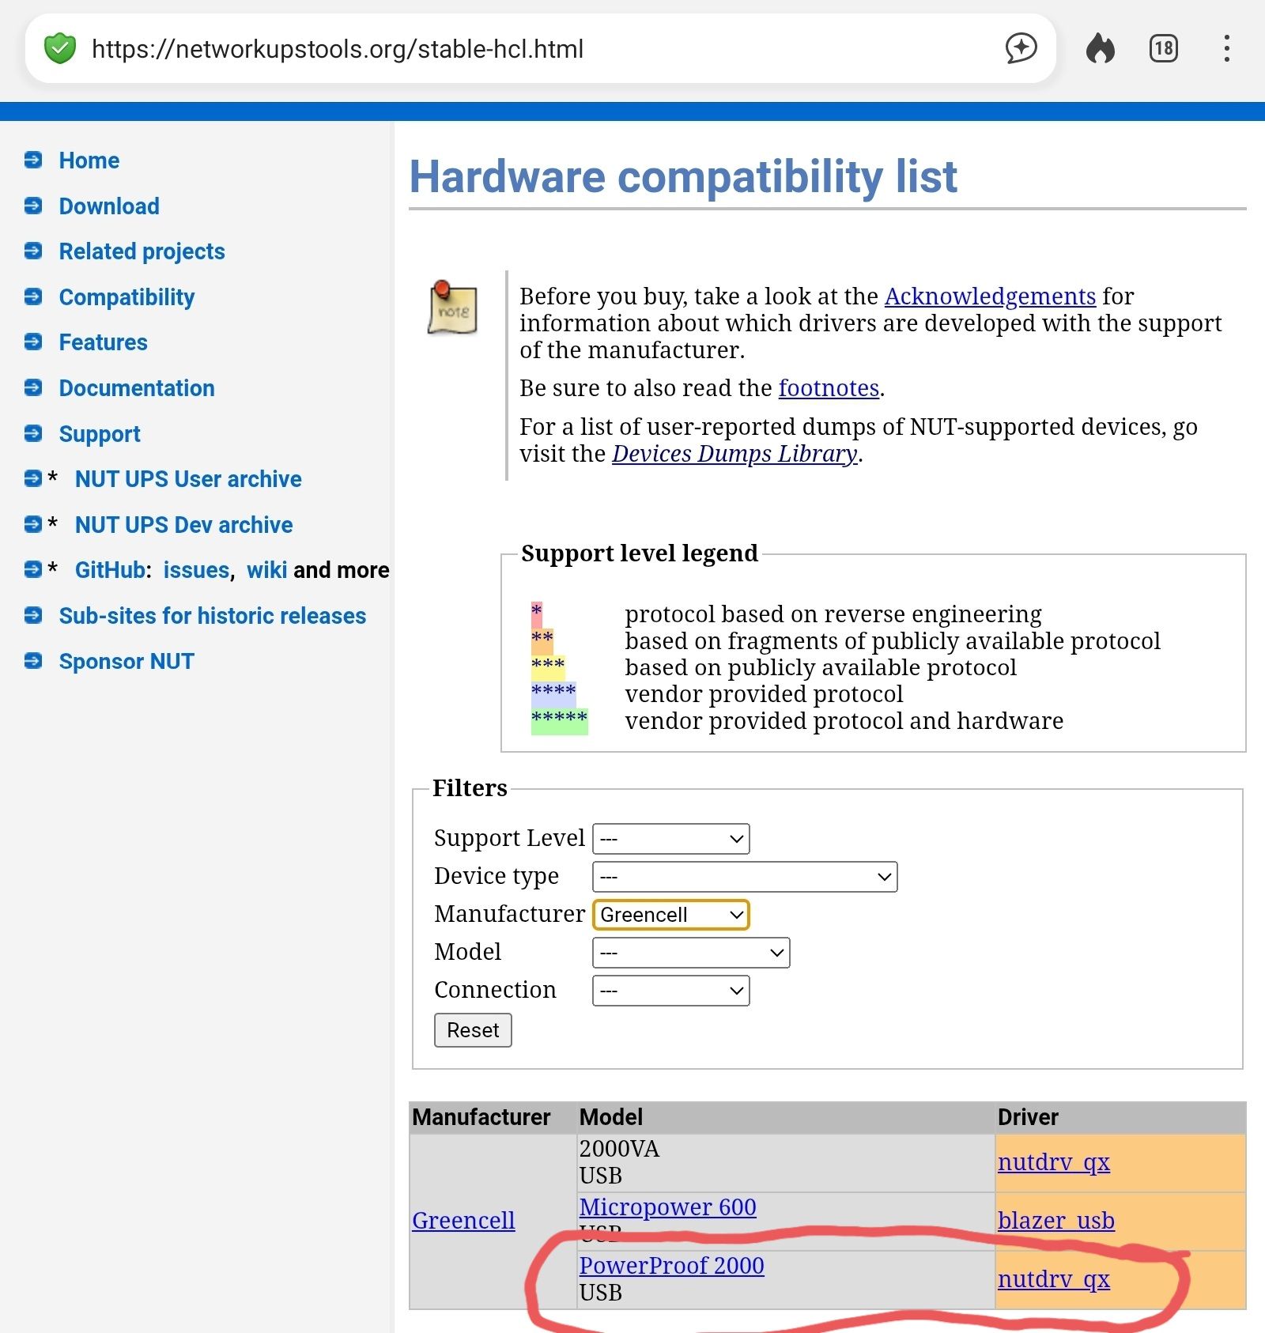Click the arrow bullet beside Sponsor NUT
The height and width of the screenshot is (1333, 1265).
pyautogui.click(x=33, y=660)
